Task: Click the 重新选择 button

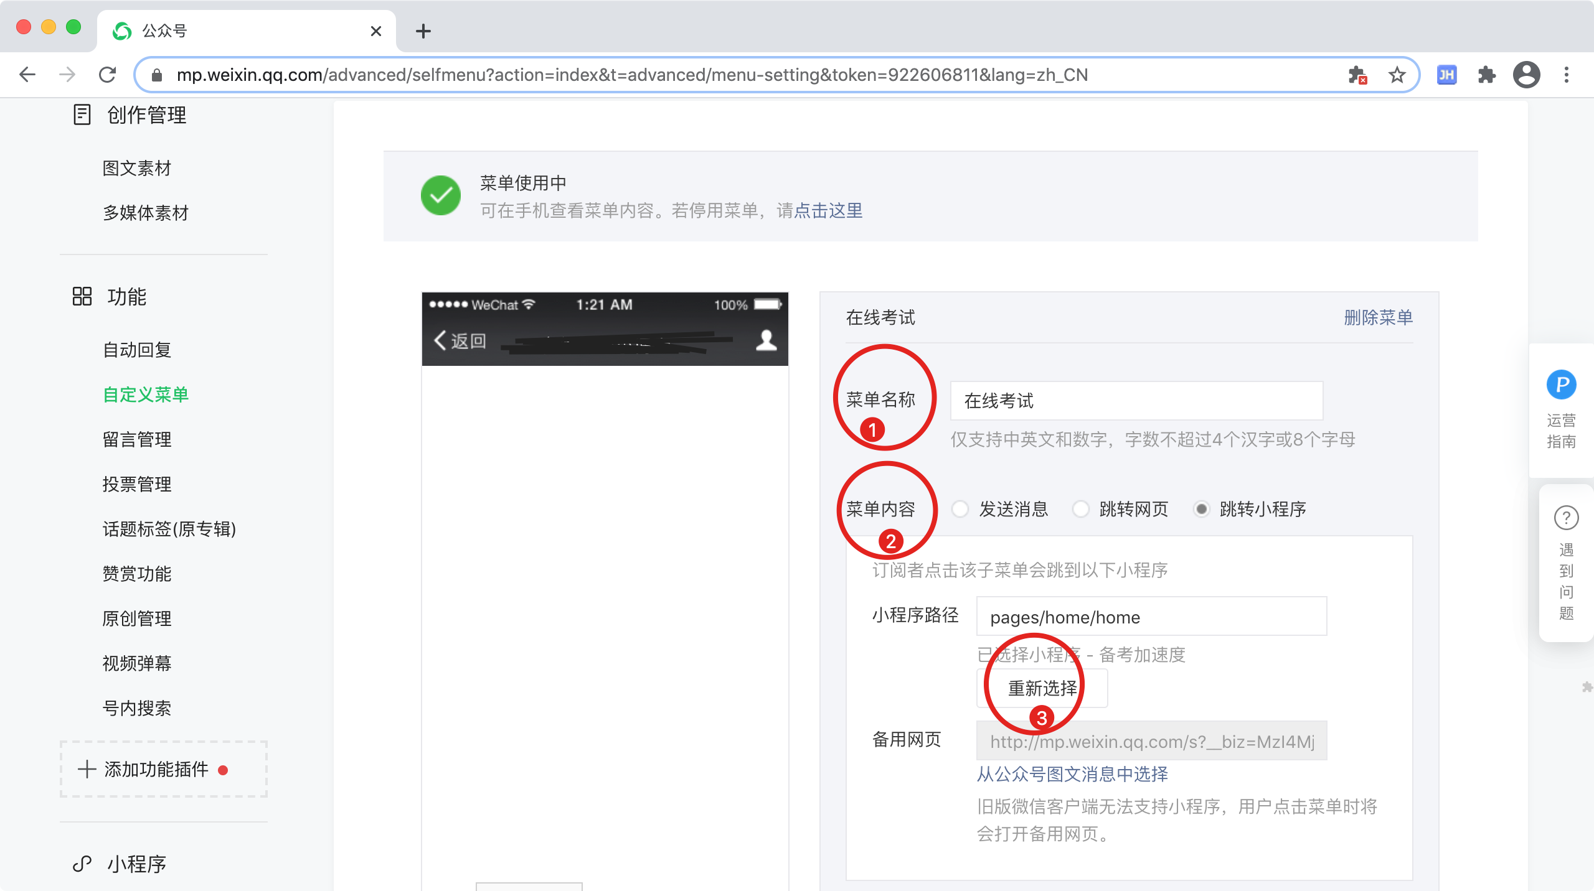Action: pyautogui.click(x=1042, y=688)
